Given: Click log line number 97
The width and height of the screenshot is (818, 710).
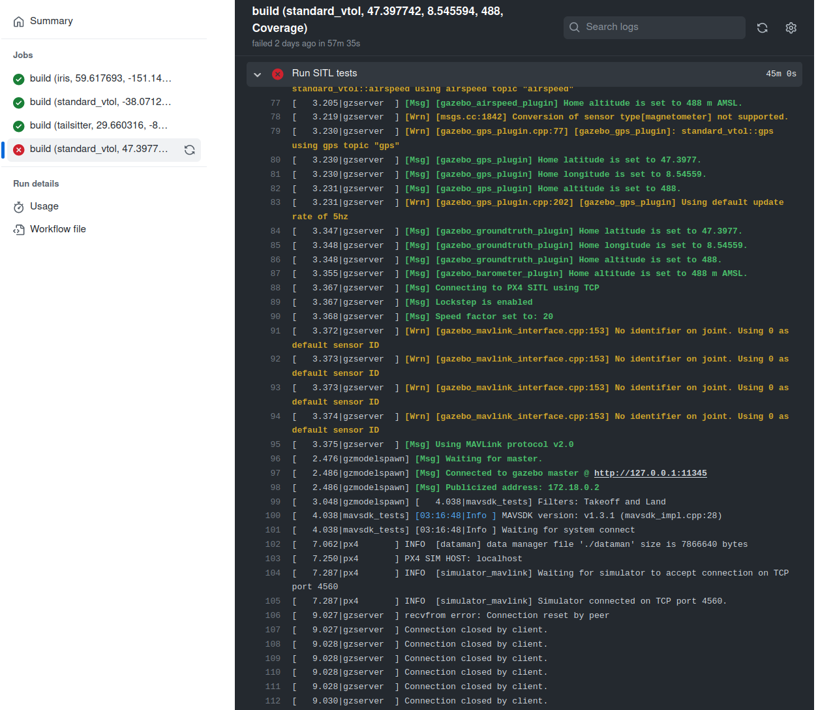Looking at the screenshot, I should pyautogui.click(x=275, y=473).
